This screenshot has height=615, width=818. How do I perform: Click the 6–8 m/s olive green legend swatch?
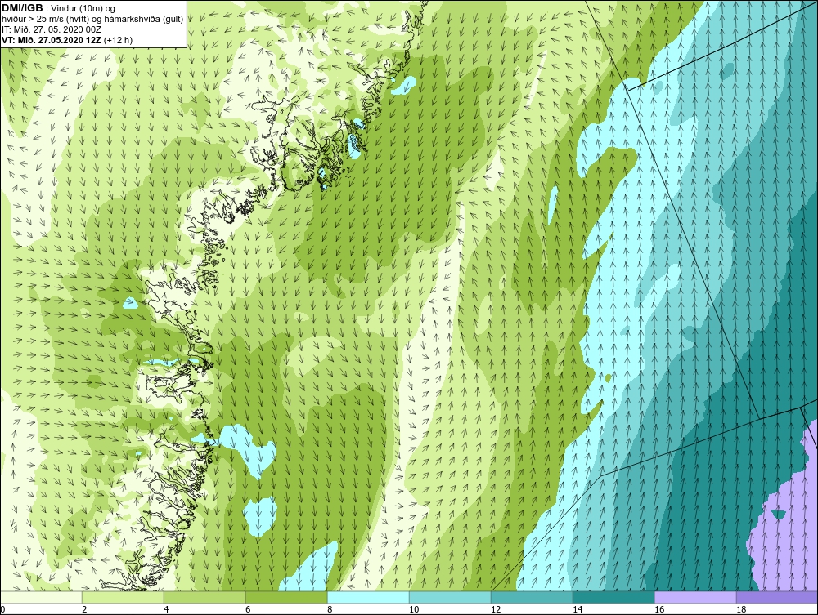[286, 597]
